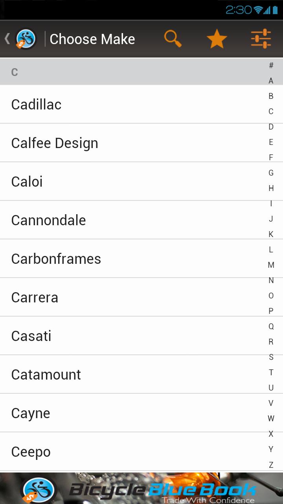Select Catamount from the makes
This screenshot has height=504, width=283.
46,374
